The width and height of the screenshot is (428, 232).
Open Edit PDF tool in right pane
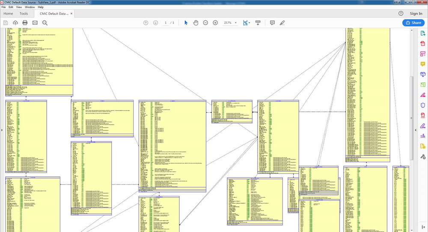click(423, 54)
